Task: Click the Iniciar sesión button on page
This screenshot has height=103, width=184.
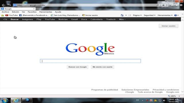Action: pyautogui.click(x=168, y=26)
